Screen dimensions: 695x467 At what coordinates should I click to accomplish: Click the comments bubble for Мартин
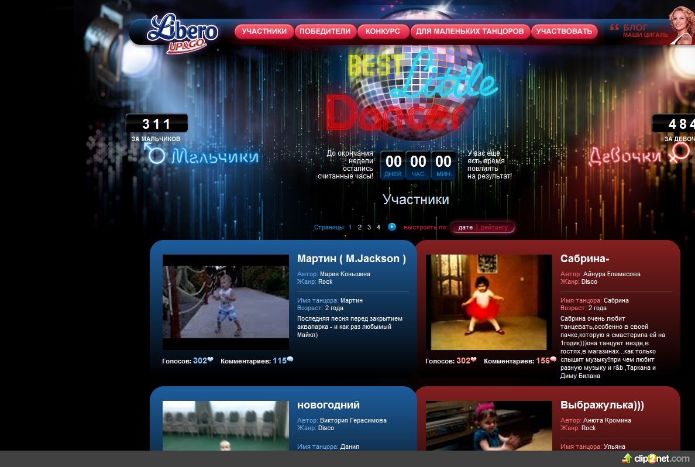tap(290, 360)
